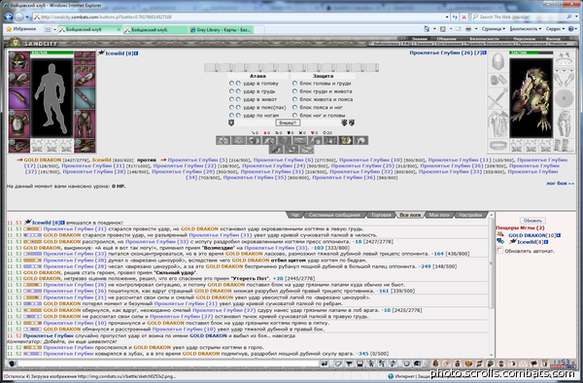Click the battle log vertical scrollbar
The width and height of the screenshot is (583, 383).
click(491, 285)
